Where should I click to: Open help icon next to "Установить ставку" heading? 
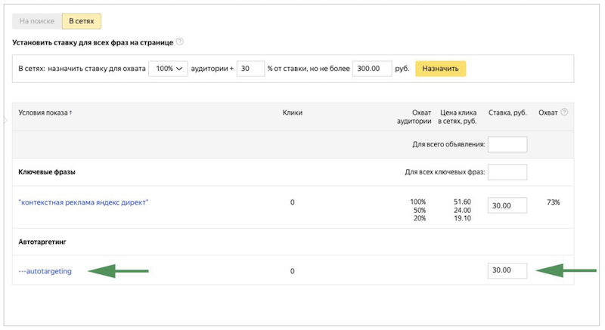coord(180,42)
